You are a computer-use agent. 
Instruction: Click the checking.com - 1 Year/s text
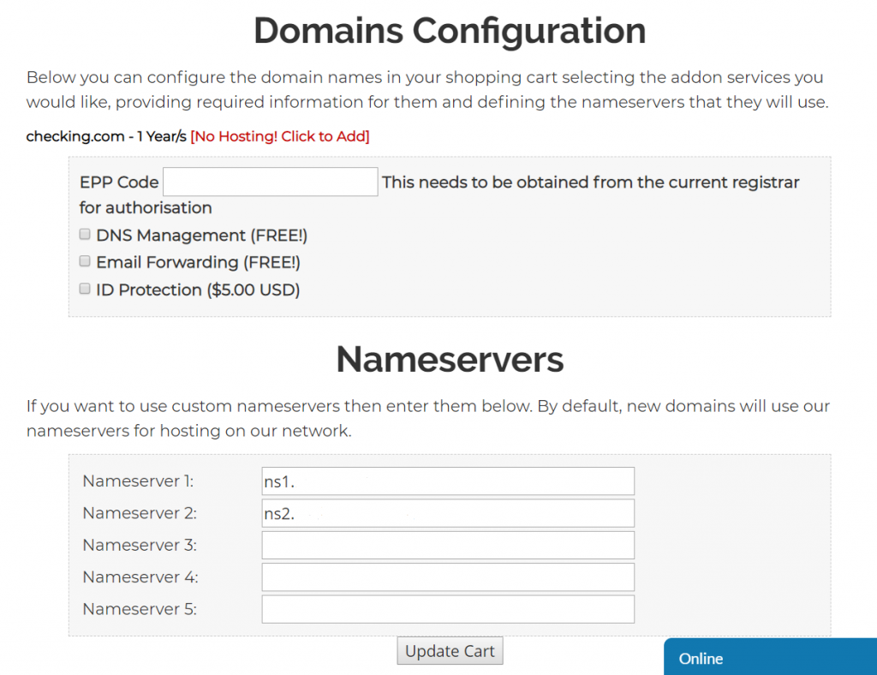(106, 136)
